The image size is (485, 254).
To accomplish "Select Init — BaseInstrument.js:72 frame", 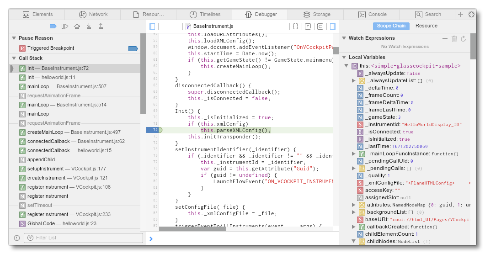I will tap(75, 68).
